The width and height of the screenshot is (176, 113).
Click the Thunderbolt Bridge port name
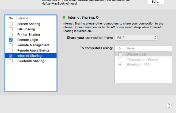coord(143,59)
